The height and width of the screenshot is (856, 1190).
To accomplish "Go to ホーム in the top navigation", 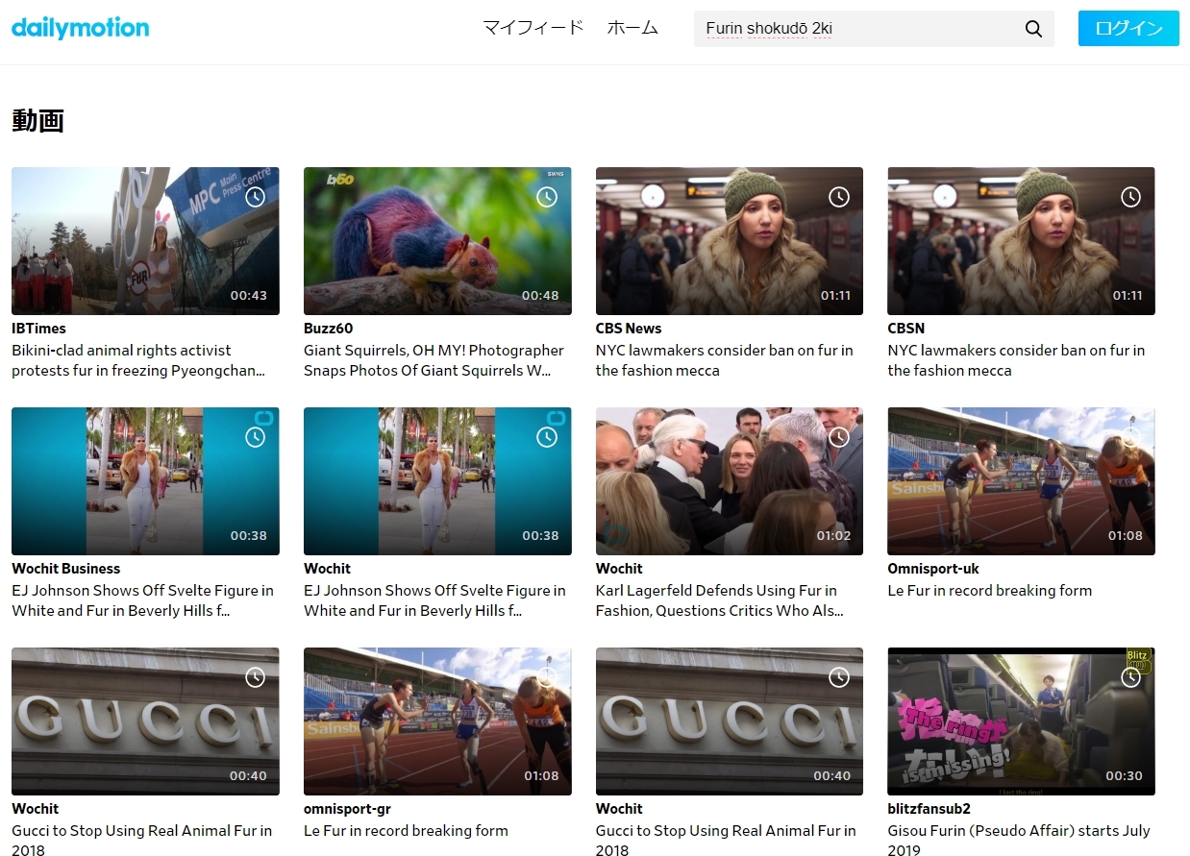I will pyautogui.click(x=632, y=28).
